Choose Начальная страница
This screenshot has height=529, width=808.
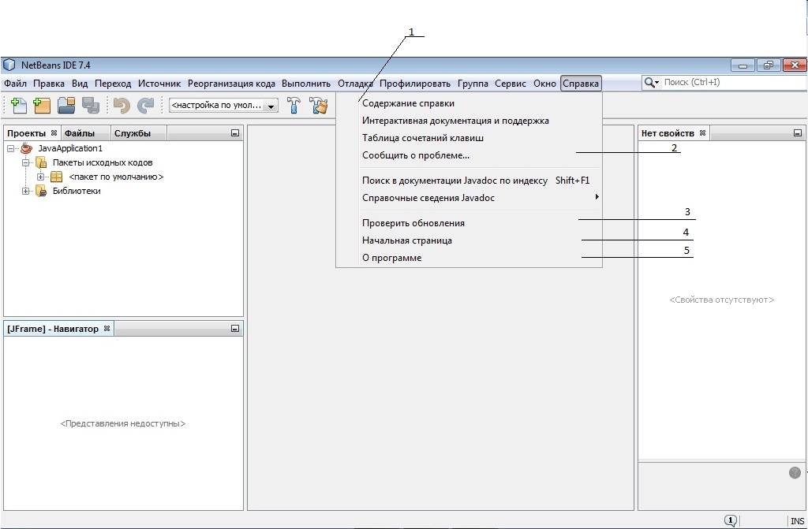pos(469,240)
